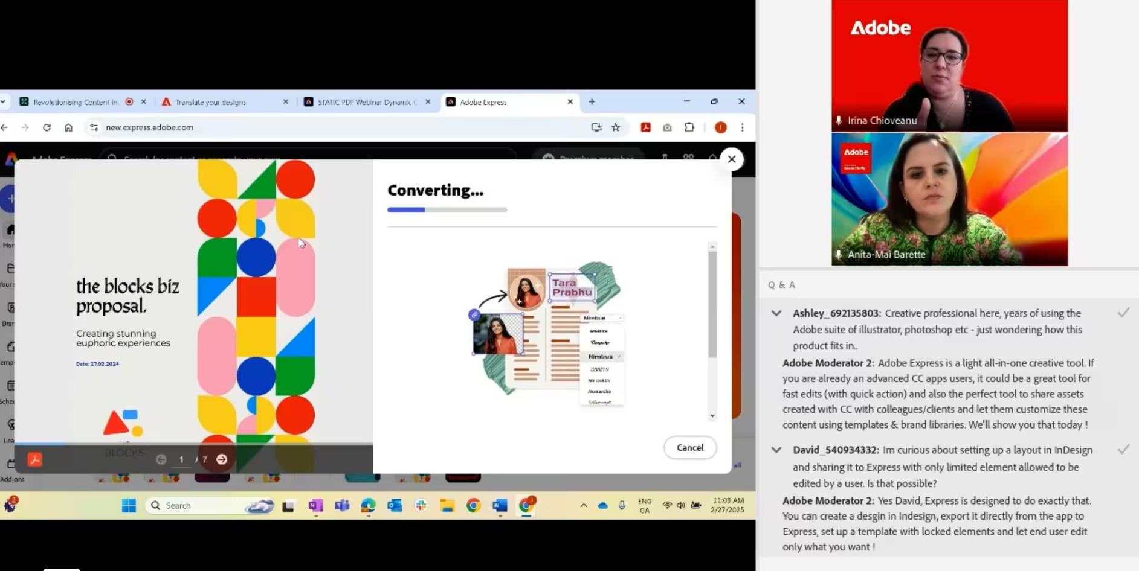1139x571 pixels.
Task: Click the browser forward arrow
Action: tap(25, 127)
